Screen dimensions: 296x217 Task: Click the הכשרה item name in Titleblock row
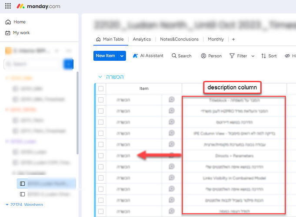(x=123, y=100)
